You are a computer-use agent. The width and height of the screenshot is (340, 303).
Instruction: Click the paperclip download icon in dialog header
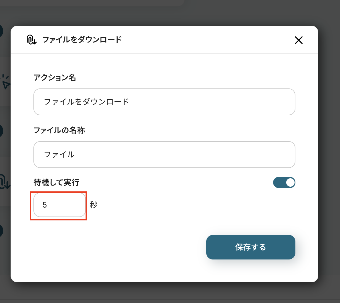click(x=31, y=40)
